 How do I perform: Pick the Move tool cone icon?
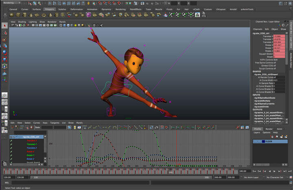(4, 46)
